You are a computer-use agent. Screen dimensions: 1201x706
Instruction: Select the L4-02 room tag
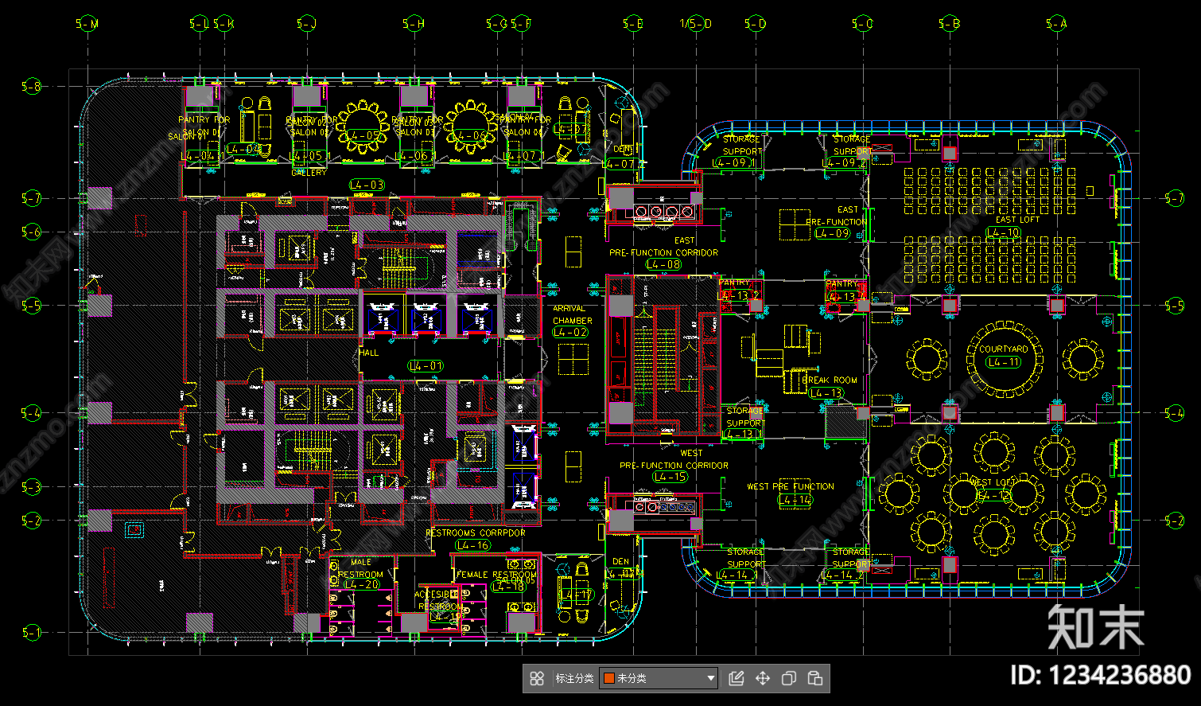(x=570, y=332)
